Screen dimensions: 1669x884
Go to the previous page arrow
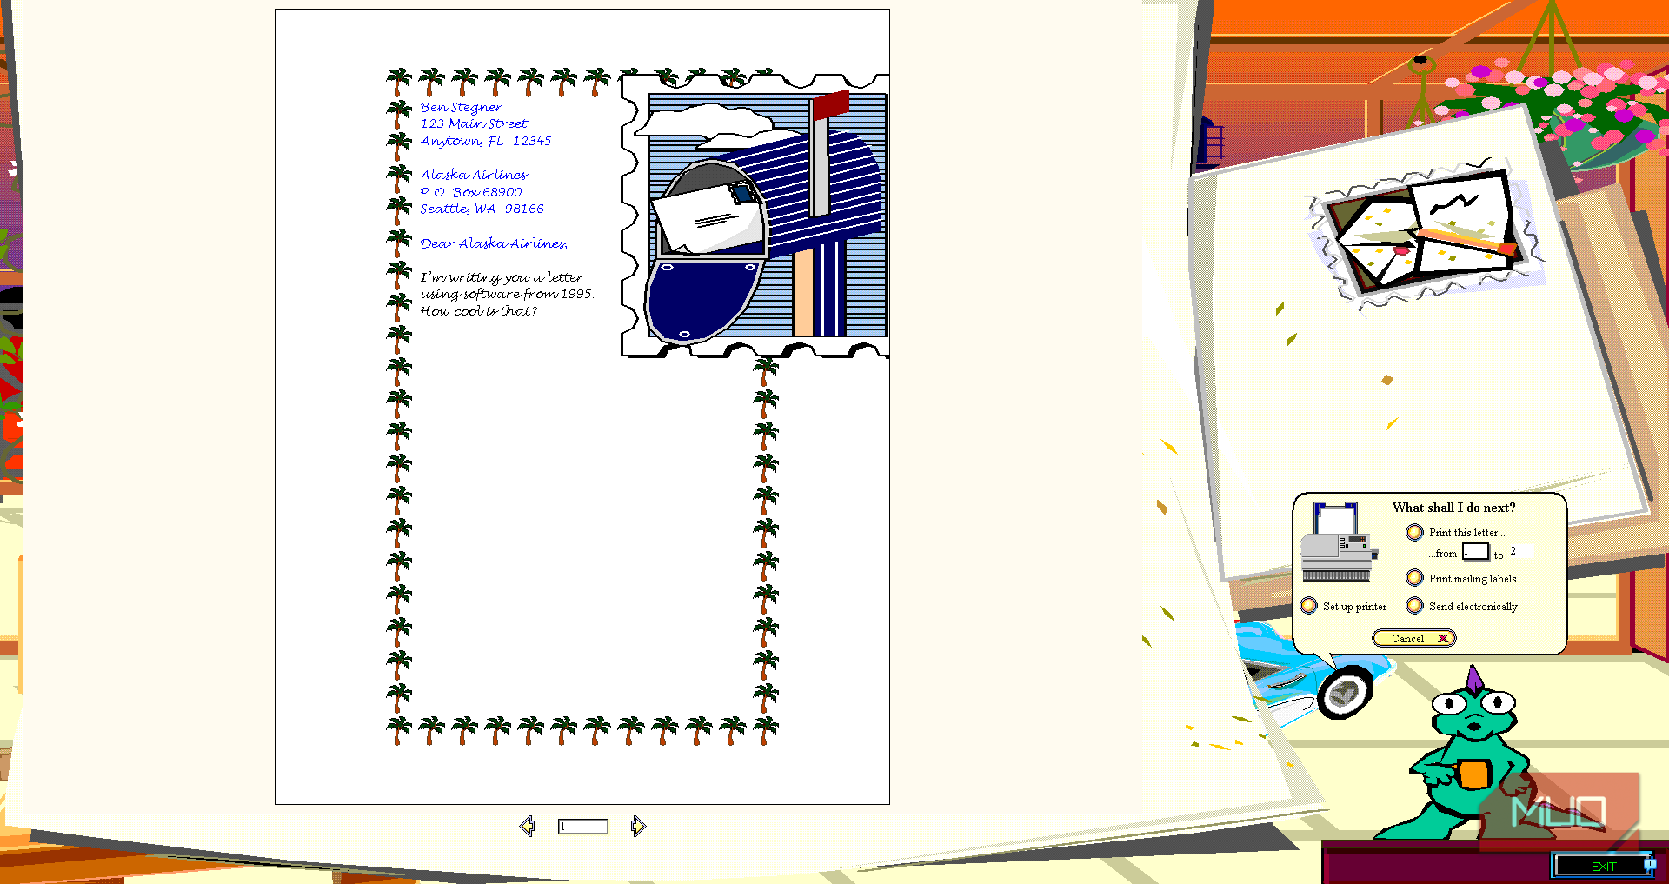click(527, 826)
